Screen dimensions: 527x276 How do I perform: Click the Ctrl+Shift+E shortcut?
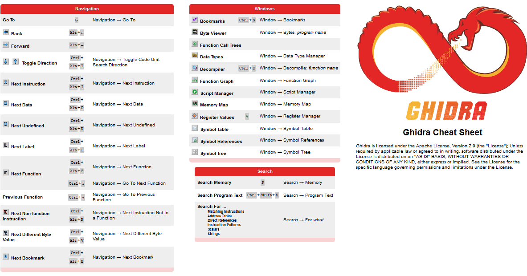point(263,195)
